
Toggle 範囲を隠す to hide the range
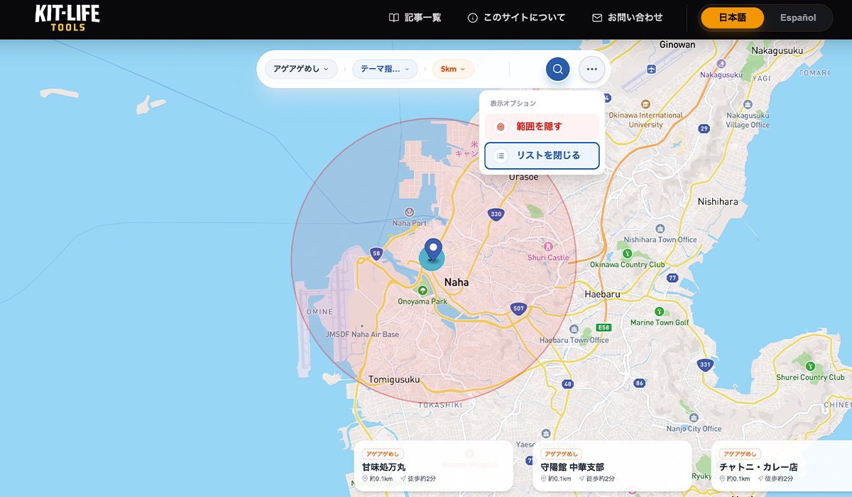click(x=542, y=126)
